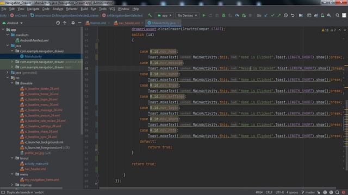Open the AVD Manager device icon
Image resolution: width=348 pixels, height=195 pixels.
click(322, 16)
